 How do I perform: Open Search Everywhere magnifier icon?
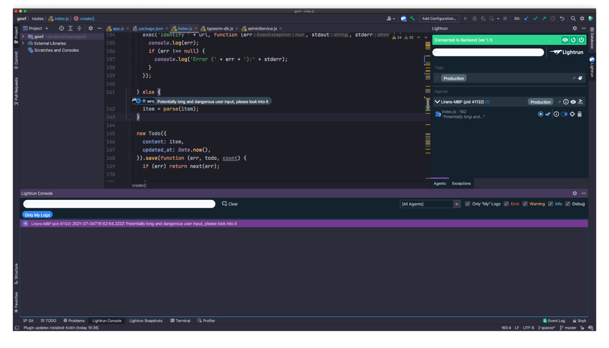click(573, 19)
